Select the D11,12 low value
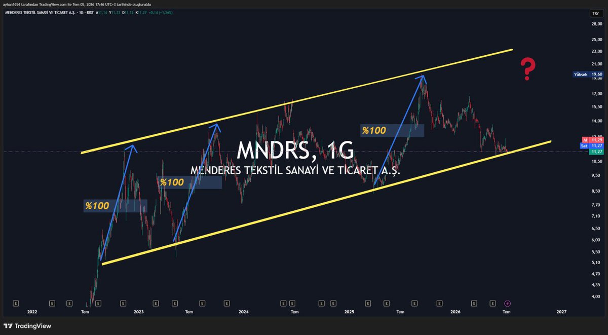 (x=128, y=13)
